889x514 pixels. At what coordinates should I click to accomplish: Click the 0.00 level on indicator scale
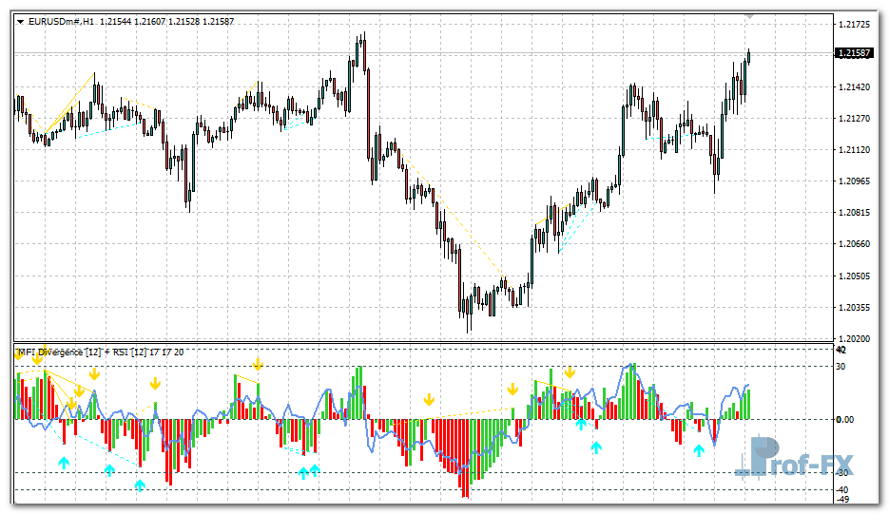tap(844, 419)
